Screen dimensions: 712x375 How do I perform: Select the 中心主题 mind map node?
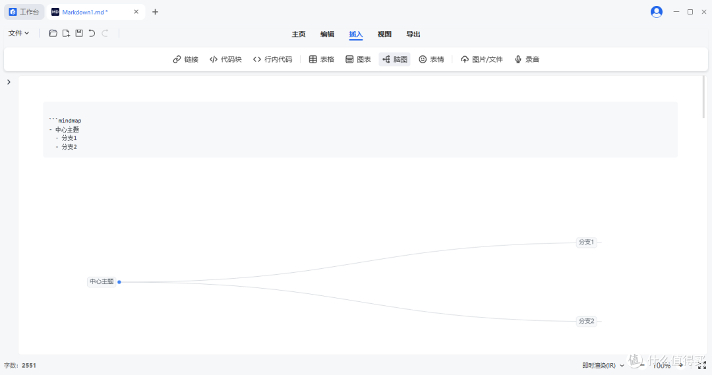(x=102, y=282)
